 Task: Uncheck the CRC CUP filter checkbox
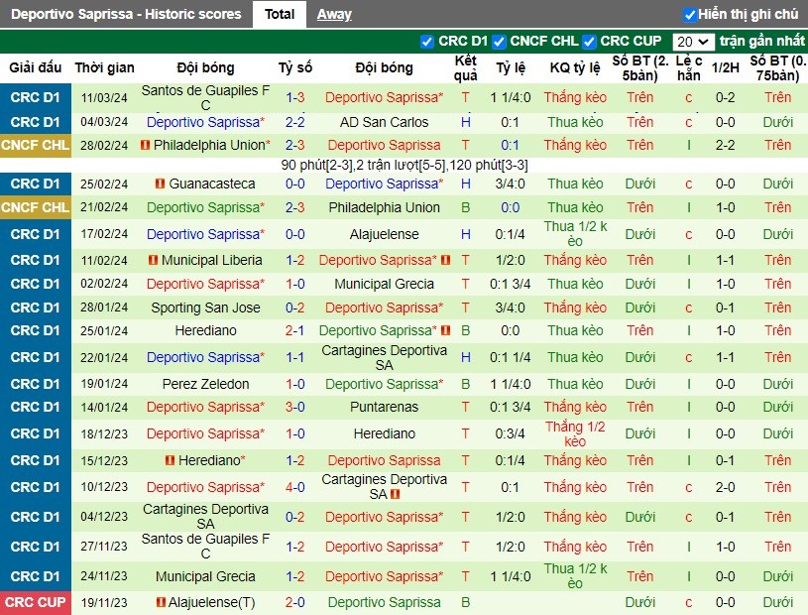(589, 42)
